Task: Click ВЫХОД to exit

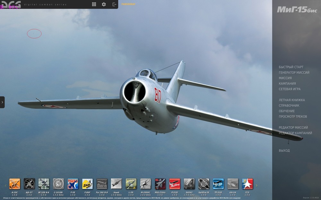Action: pos(284,151)
